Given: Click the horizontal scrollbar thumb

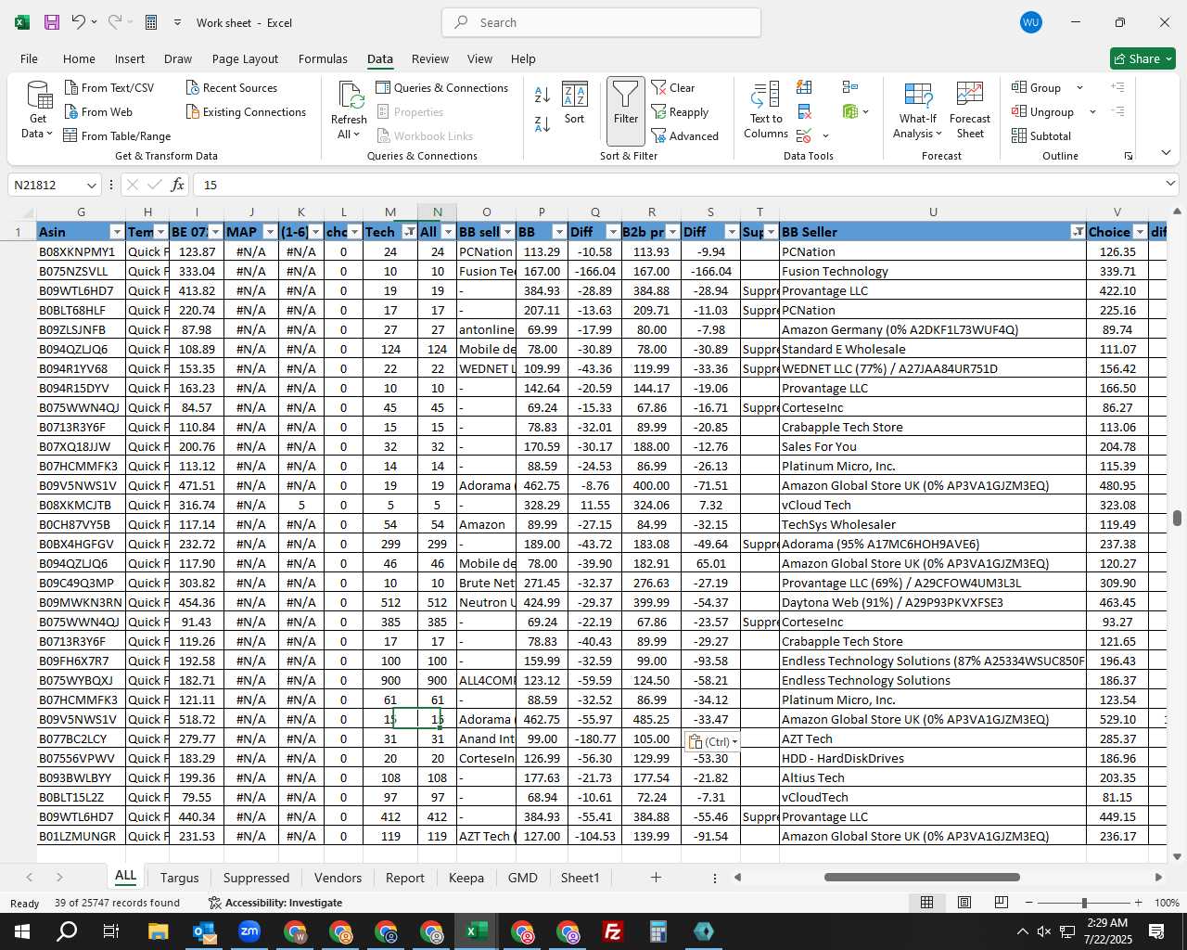Looking at the screenshot, I should [922, 877].
